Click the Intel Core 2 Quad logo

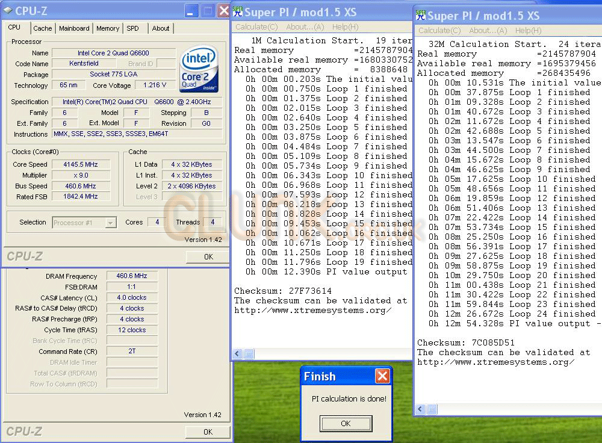(199, 69)
